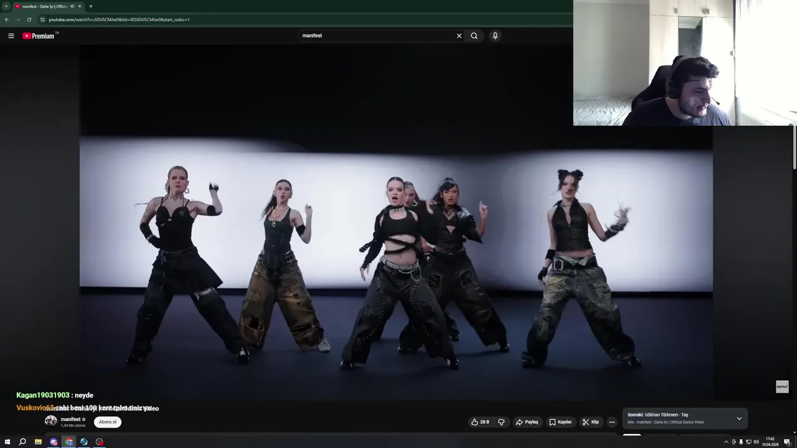This screenshot has width=797, height=448.
Task: Click the microphone tray icon
Action: [x=741, y=442]
